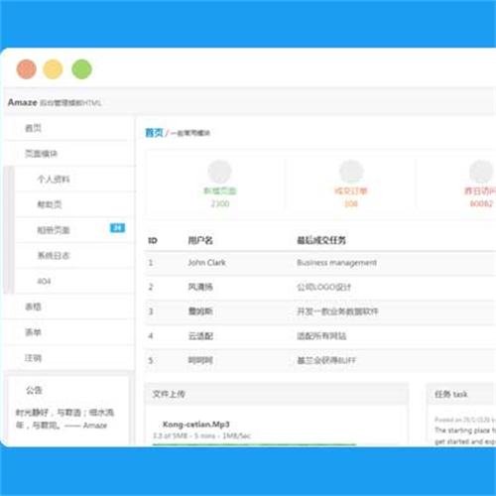
Task: Click the ID column header
Action: (x=153, y=241)
